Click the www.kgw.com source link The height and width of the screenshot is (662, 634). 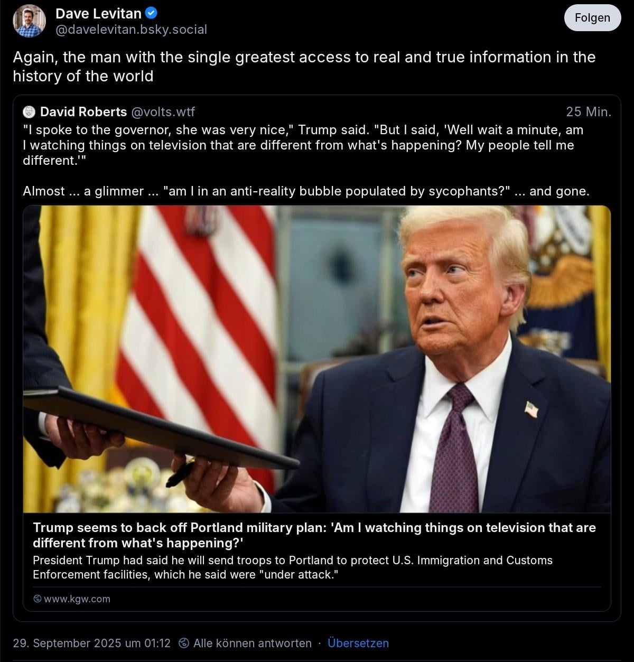(77, 599)
